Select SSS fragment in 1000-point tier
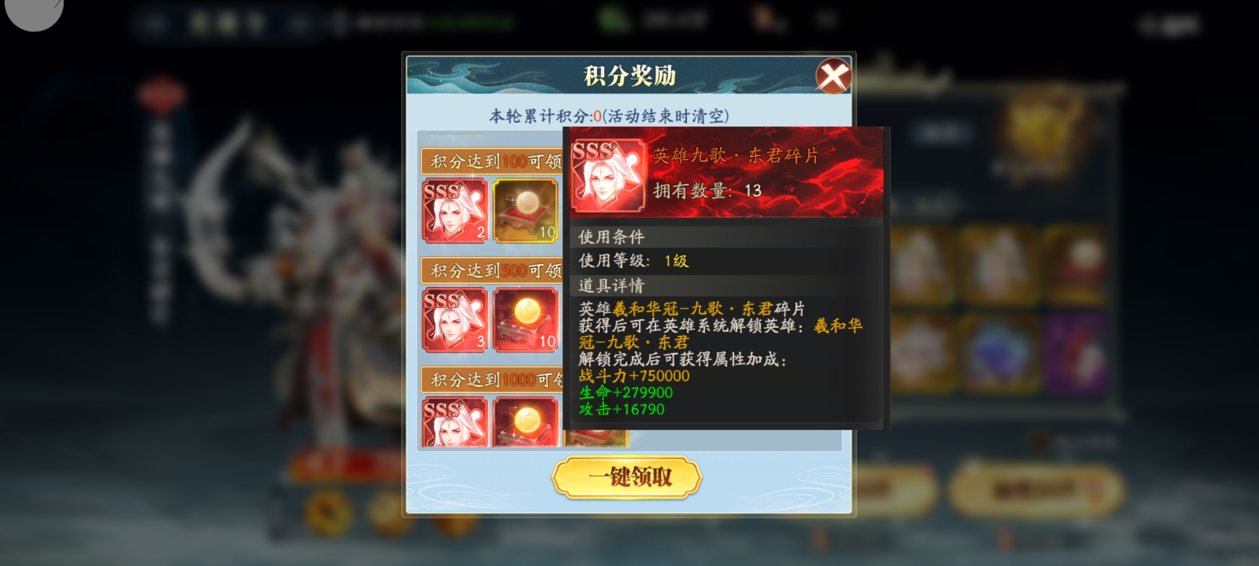Viewport: 1259px width, 566px height. [x=455, y=422]
